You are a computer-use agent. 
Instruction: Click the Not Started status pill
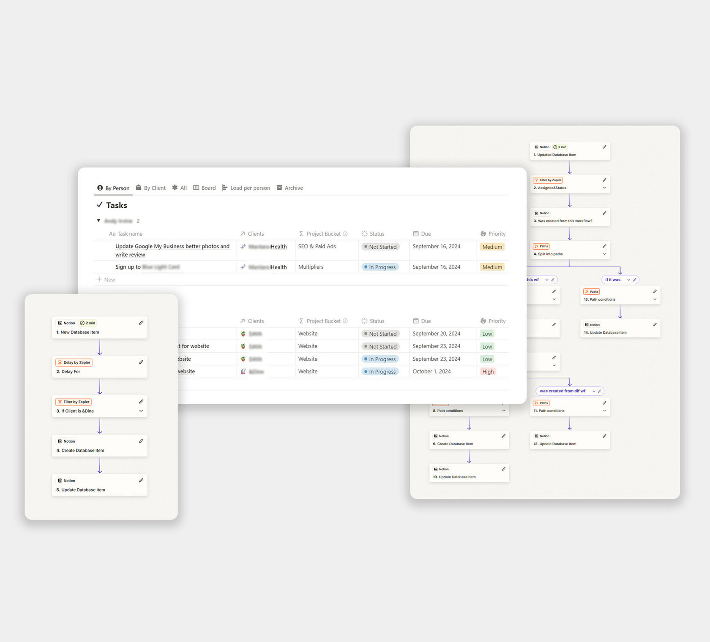(x=380, y=247)
